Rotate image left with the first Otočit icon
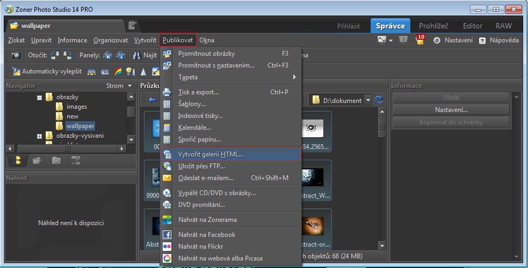This screenshot has width=528, height=268. (55, 55)
